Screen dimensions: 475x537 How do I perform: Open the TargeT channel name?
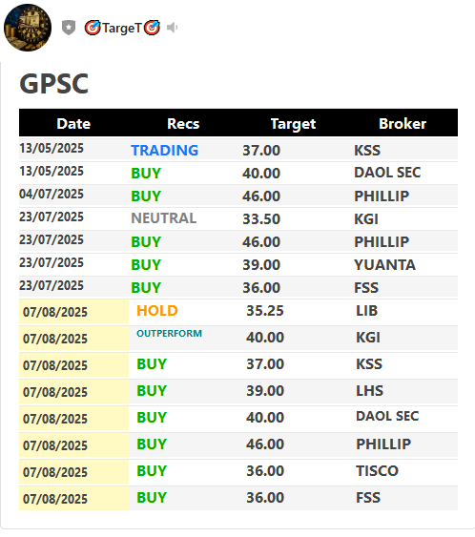[x=122, y=28]
